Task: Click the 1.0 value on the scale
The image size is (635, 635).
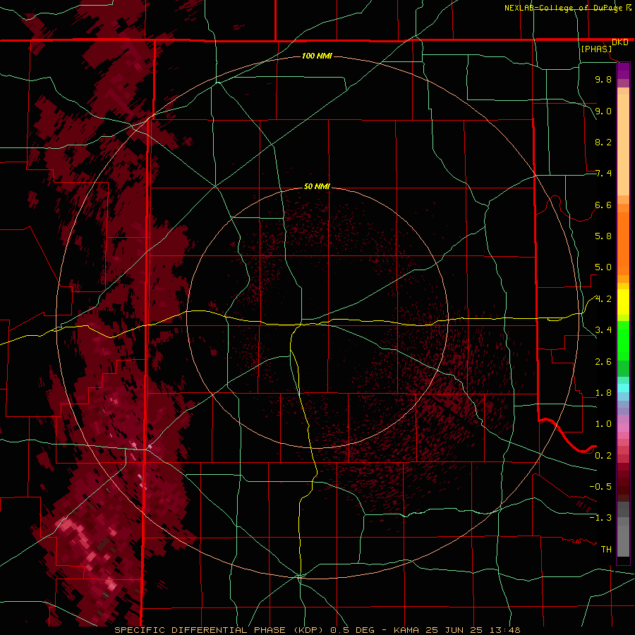Action: (603, 424)
